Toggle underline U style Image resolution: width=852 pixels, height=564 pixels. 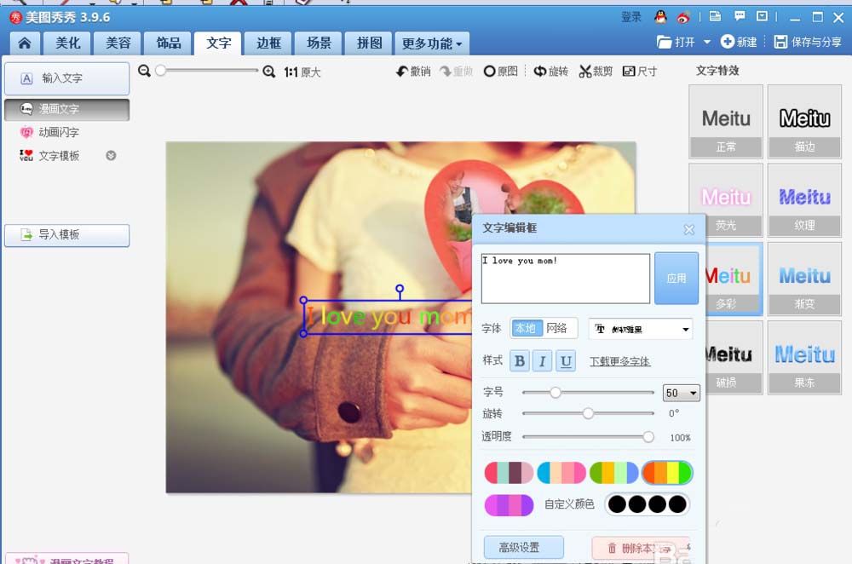pos(566,360)
